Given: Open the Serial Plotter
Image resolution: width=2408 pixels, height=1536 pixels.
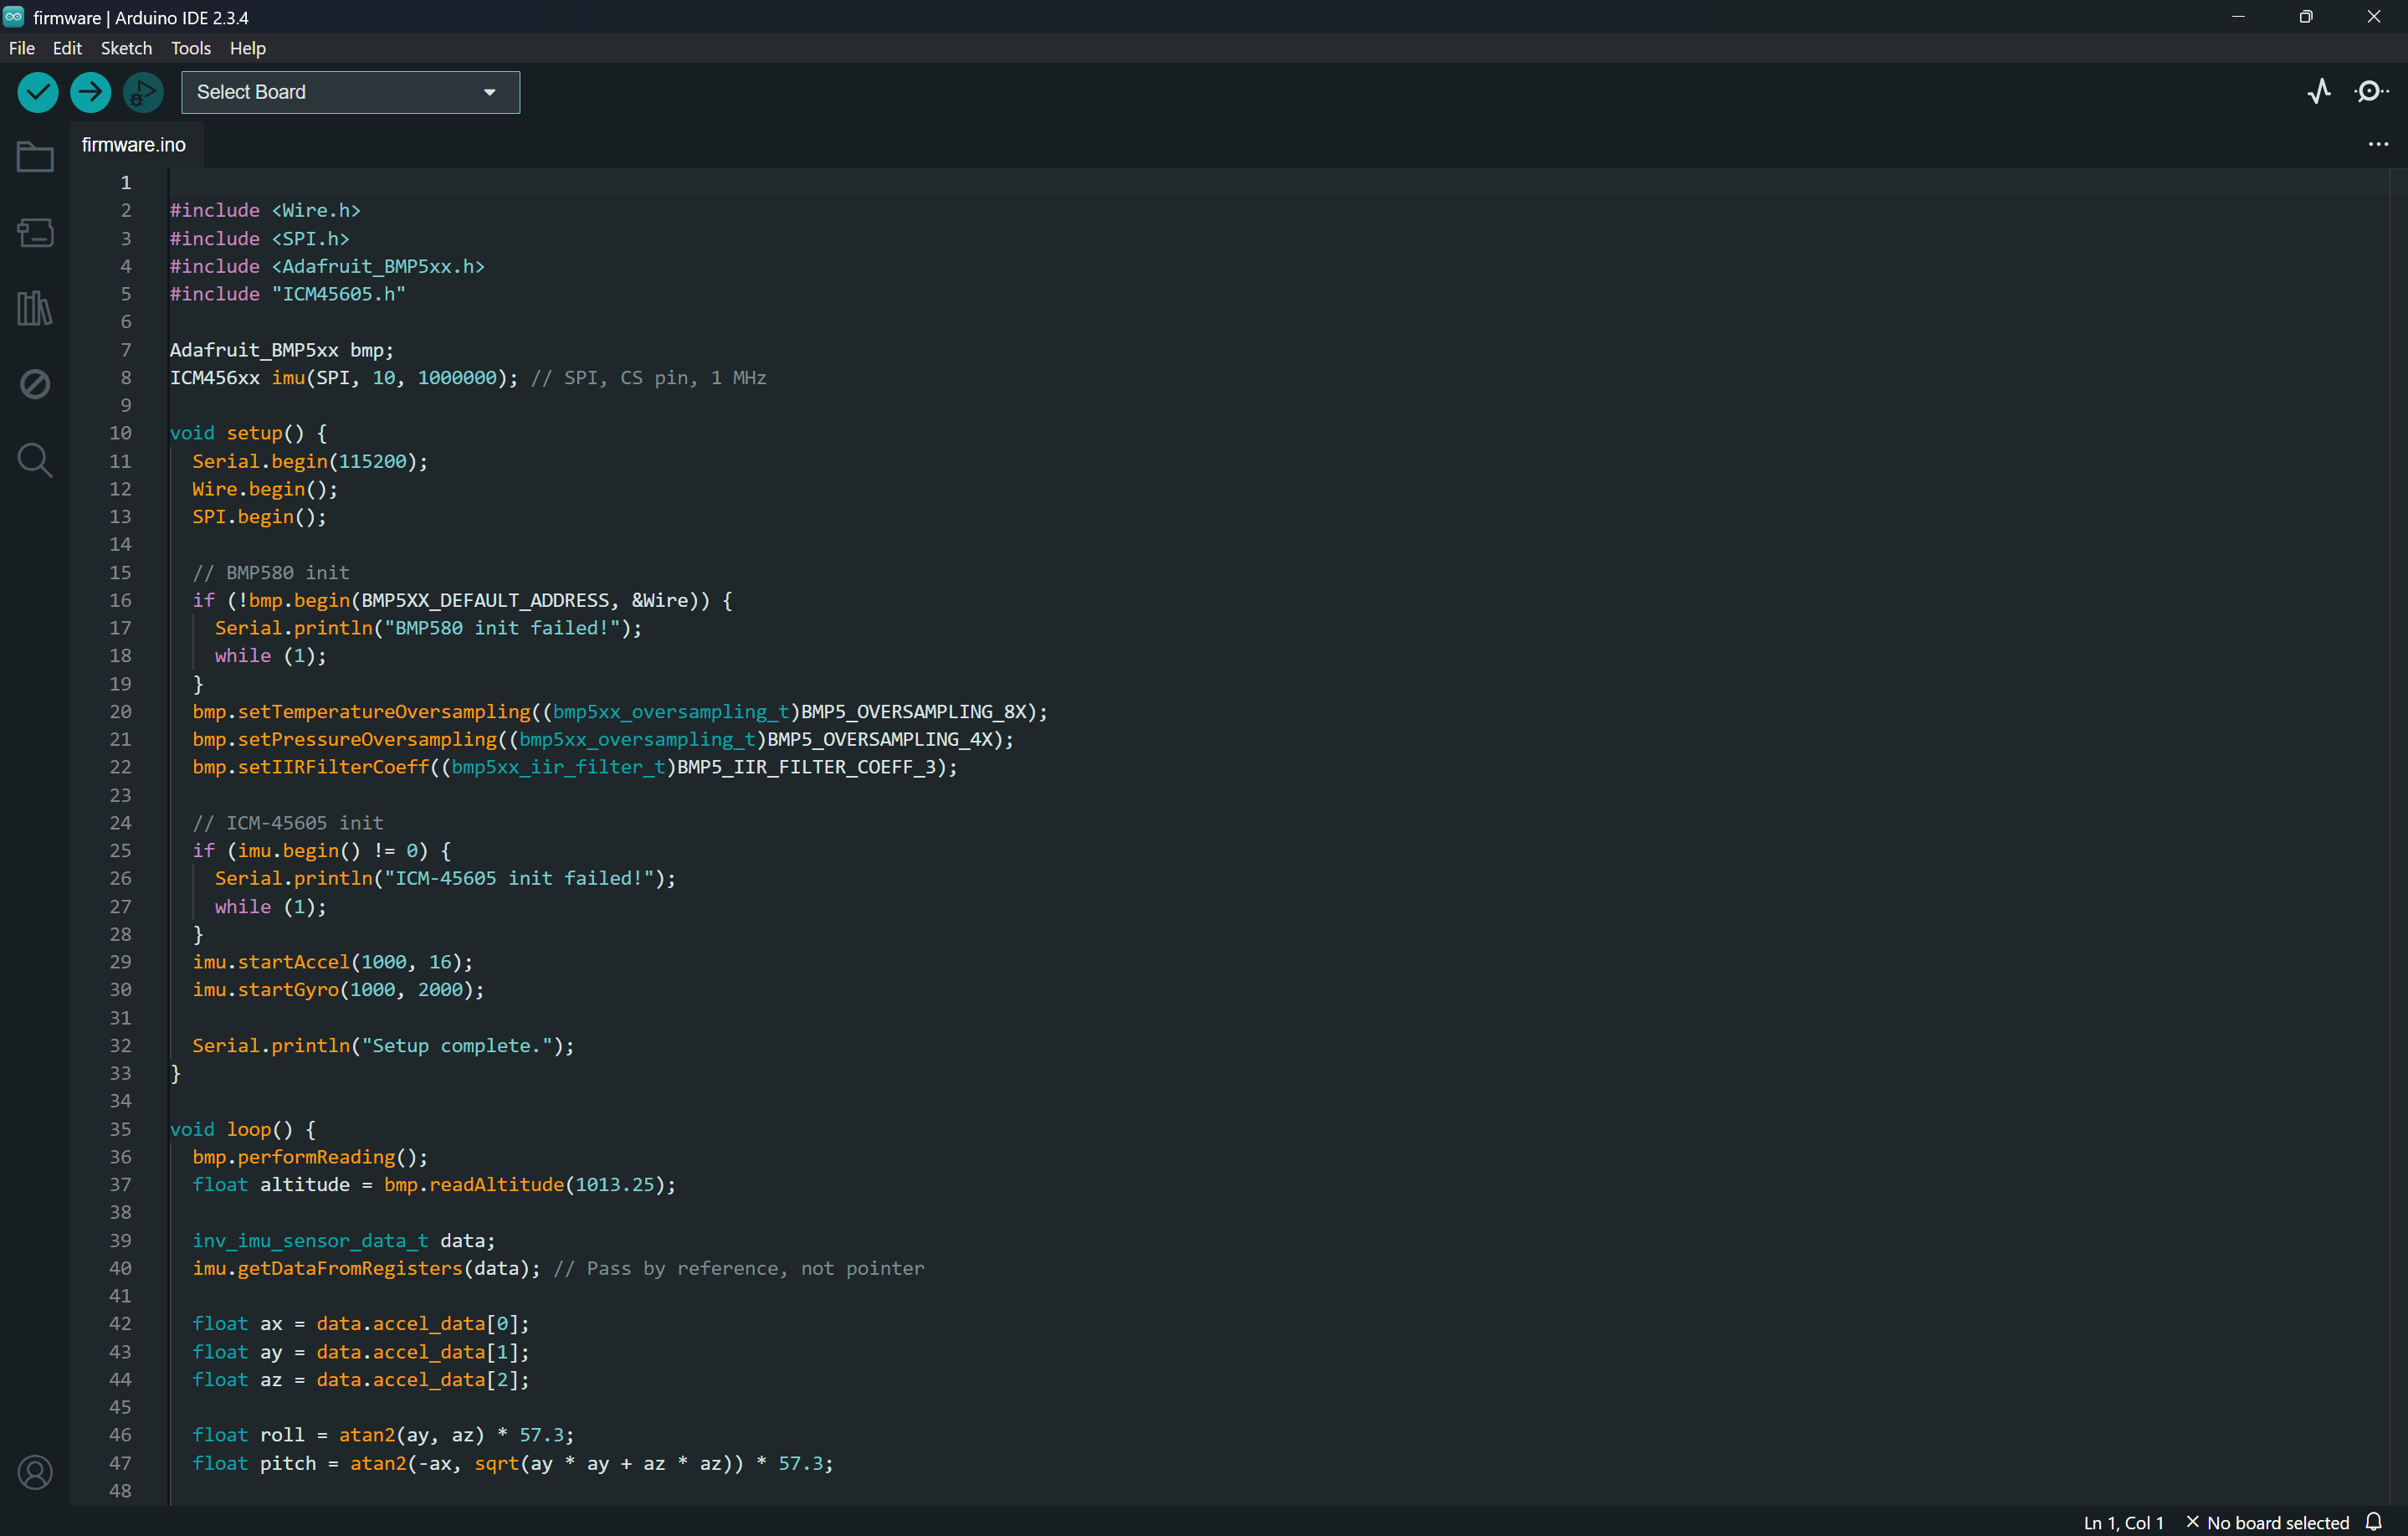Looking at the screenshot, I should tap(2319, 90).
